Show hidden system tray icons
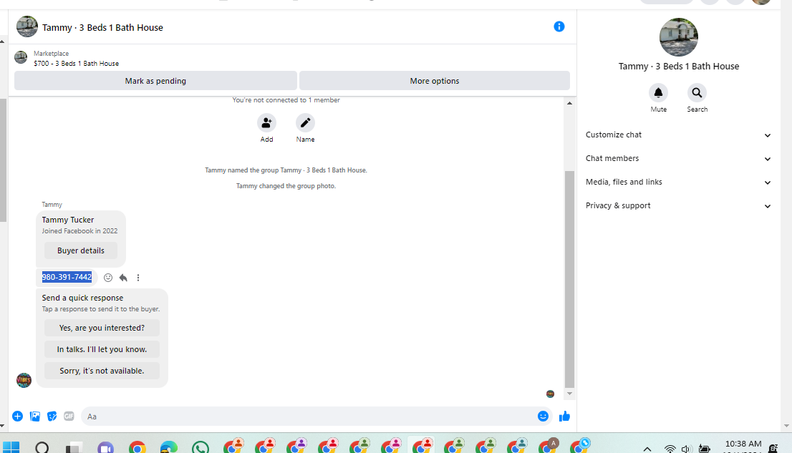Image resolution: width=792 pixels, height=453 pixels. pyautogui.click(x=647, y=449)
